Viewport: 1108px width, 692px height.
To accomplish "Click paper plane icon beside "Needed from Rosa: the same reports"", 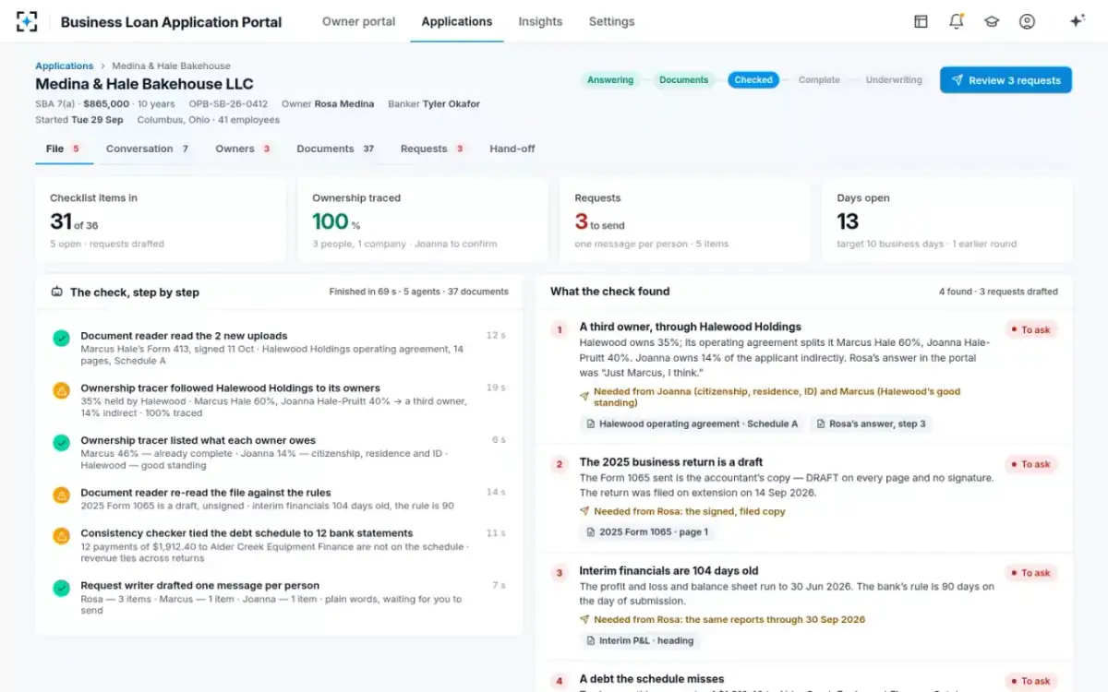I will (584, 619).
